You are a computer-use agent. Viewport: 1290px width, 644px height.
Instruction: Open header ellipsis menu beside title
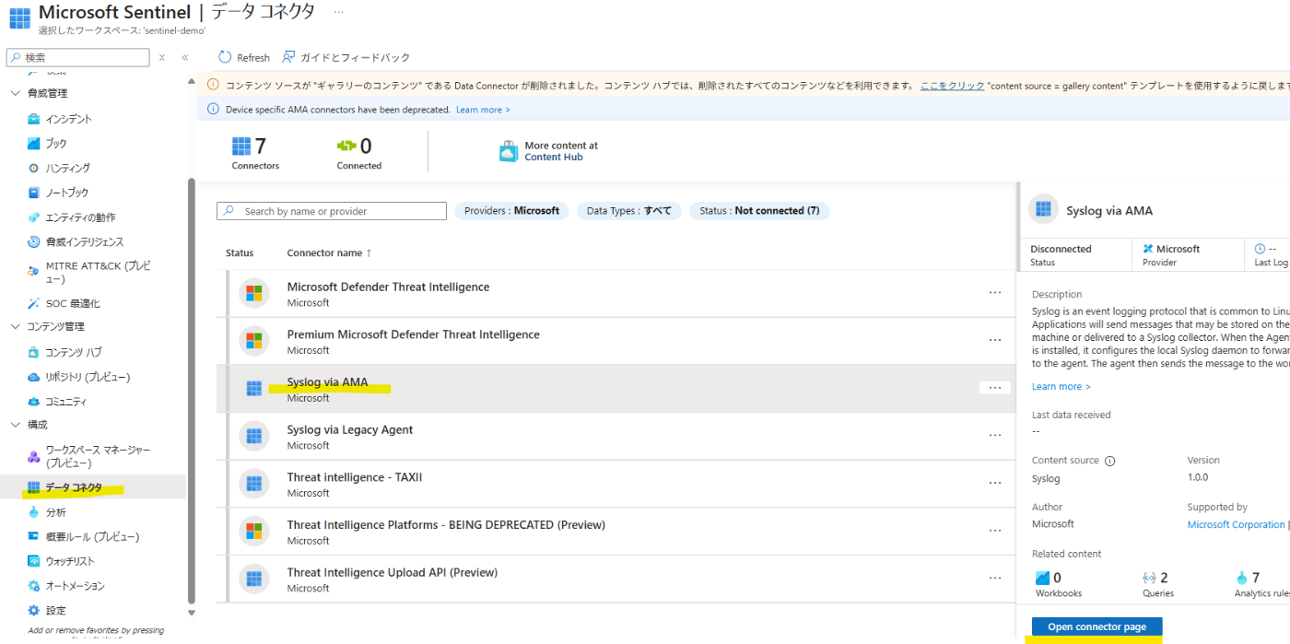[338, 12]
